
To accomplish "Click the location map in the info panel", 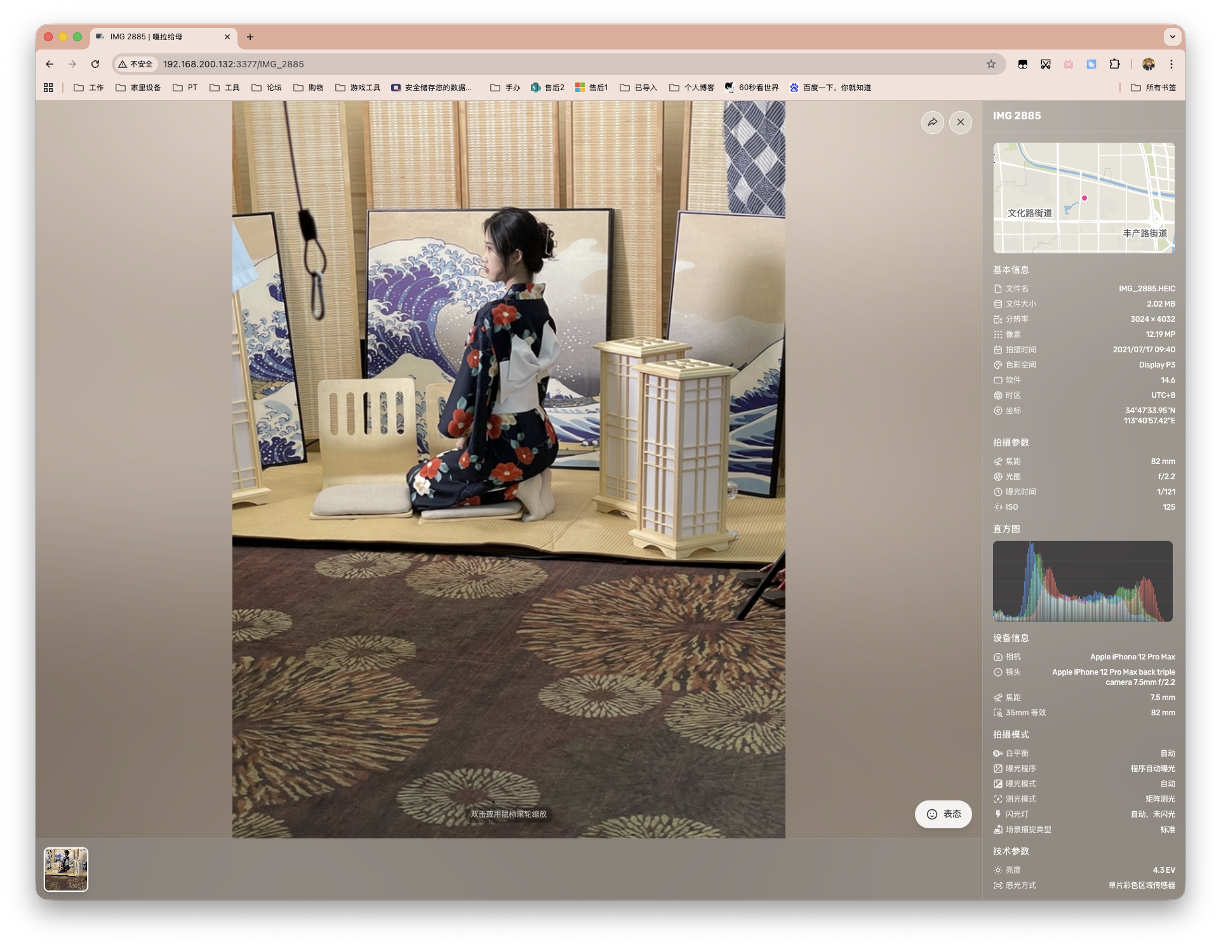I will (x=1083, y=198).
